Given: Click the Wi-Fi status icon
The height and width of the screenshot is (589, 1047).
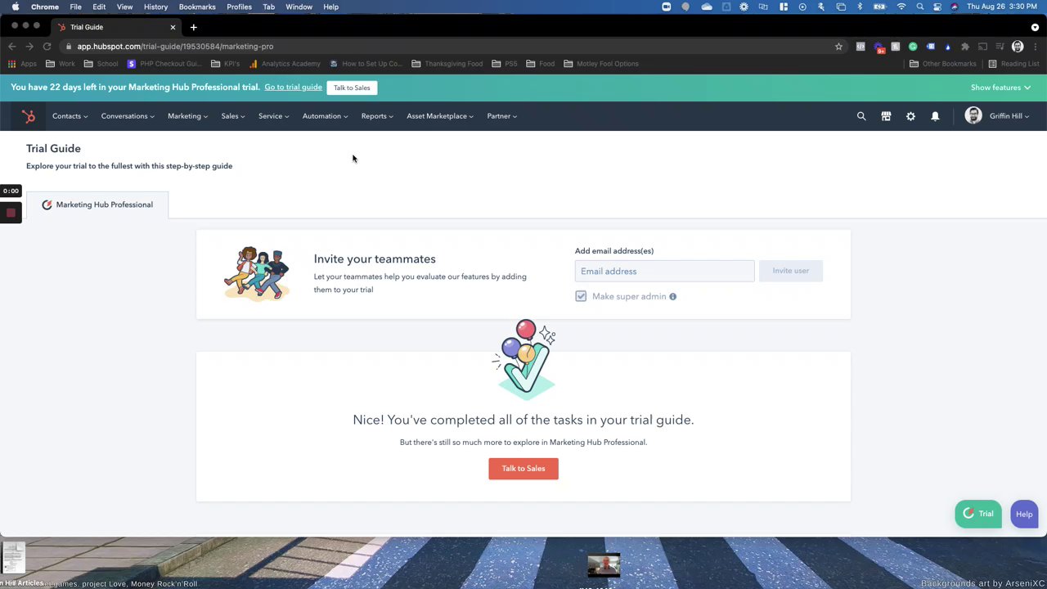Looking at the screenshot, I should (901, 7).
